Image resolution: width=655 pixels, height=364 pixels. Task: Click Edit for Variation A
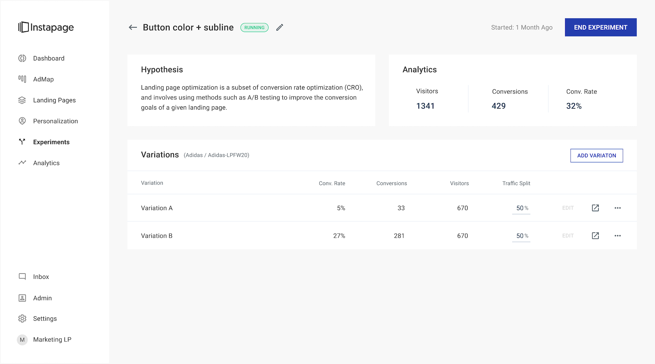pyautogui.click(x=568, y=208)
